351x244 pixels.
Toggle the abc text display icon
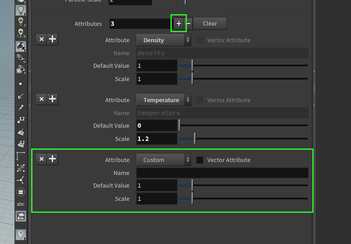[x=20, y=204]
